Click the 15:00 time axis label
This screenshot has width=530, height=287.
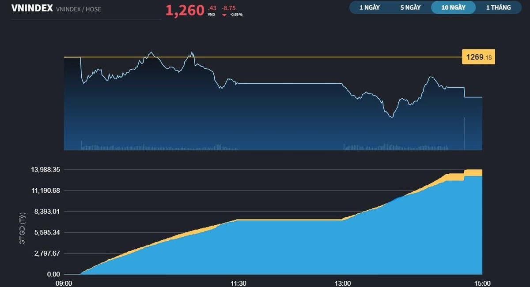tap(482, 283)
